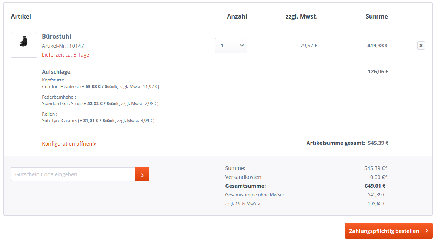This screenshot has width=435, height=240.
Task: Click the Lieferzeit ca. 5 Tage notice
Action: (x=66, y=55)
